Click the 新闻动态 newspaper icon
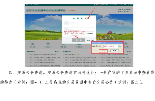Screen dimensions: 155x101 tap(32, 44)
